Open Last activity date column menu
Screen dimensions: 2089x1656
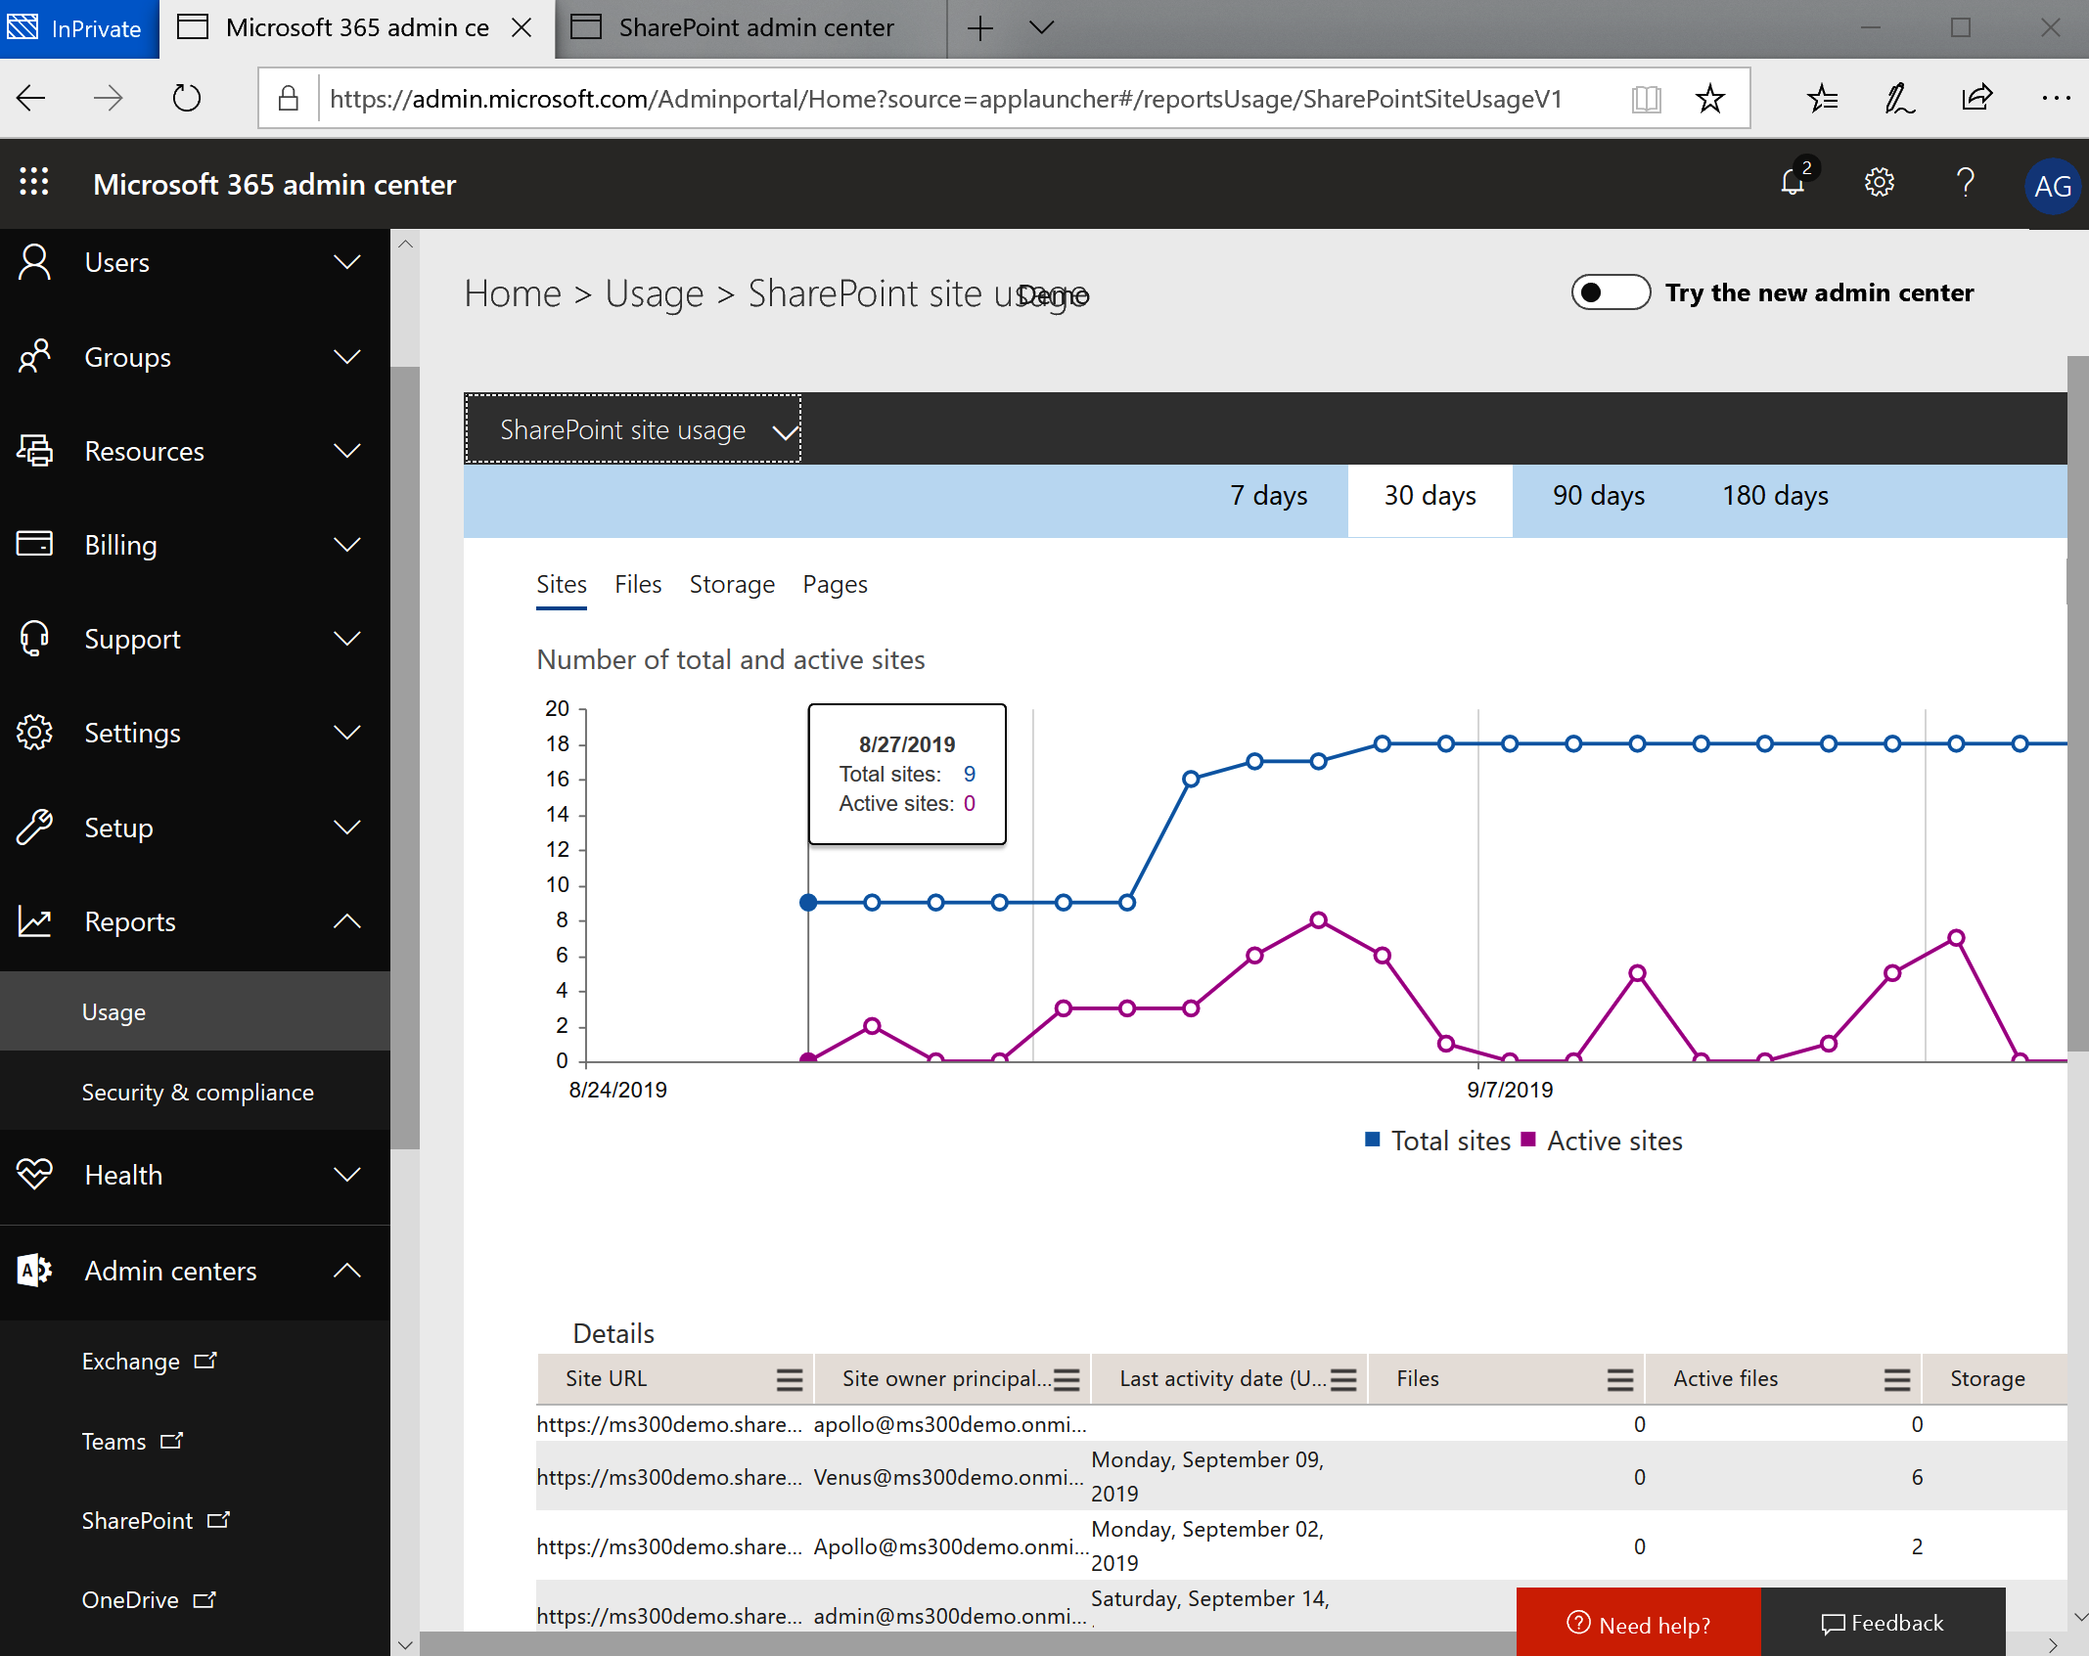(1343, 1379)
